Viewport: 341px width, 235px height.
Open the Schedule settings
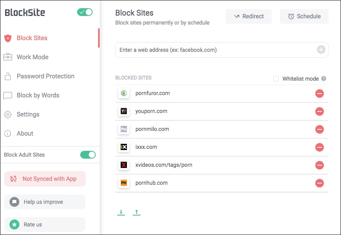tap(304, 16)
